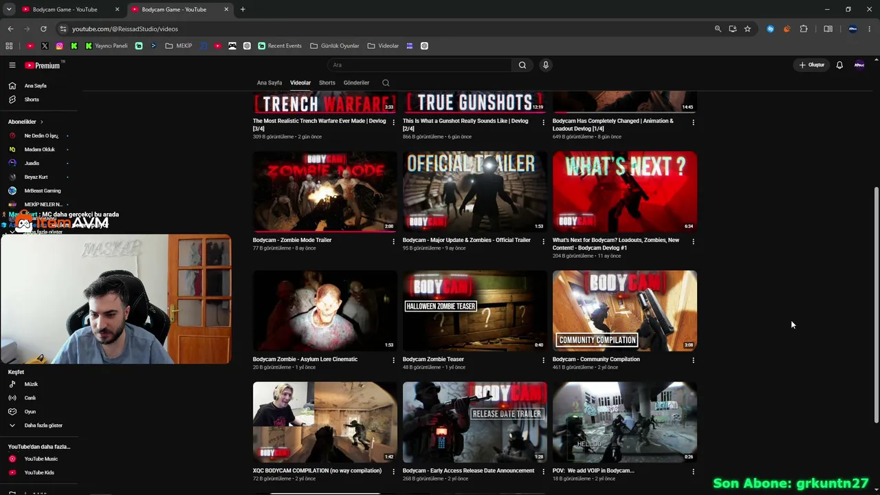Click the page vertical scrollbar
Viewport: 880px width, 495px height.
point(876,305)
